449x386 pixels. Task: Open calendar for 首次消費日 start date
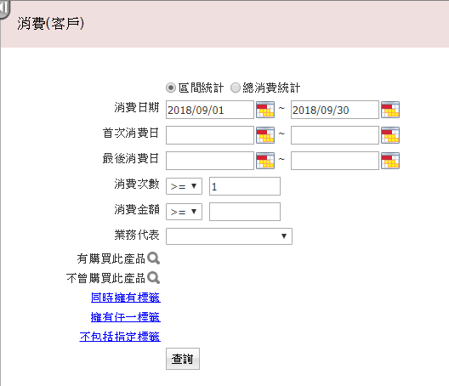(265, 135)
